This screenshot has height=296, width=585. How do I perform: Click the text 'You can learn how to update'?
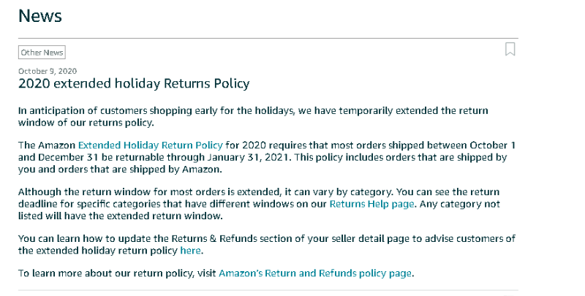point(88,238)
